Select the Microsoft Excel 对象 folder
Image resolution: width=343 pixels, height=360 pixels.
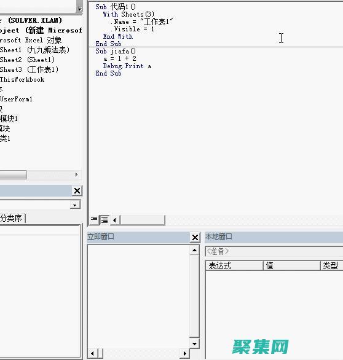click(31, 40)
